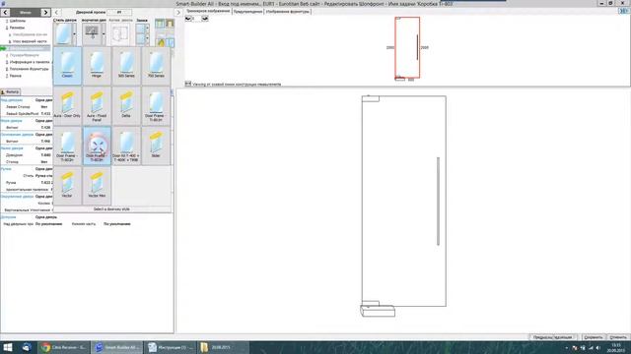Open the Windows Start button
Viewport: 631px width, 354px height.
coord(7,347)
